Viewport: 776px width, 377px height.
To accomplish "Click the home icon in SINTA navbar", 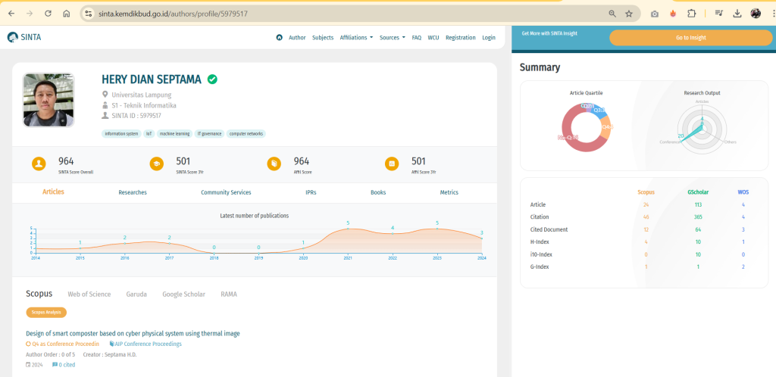I will pos(279,37).
